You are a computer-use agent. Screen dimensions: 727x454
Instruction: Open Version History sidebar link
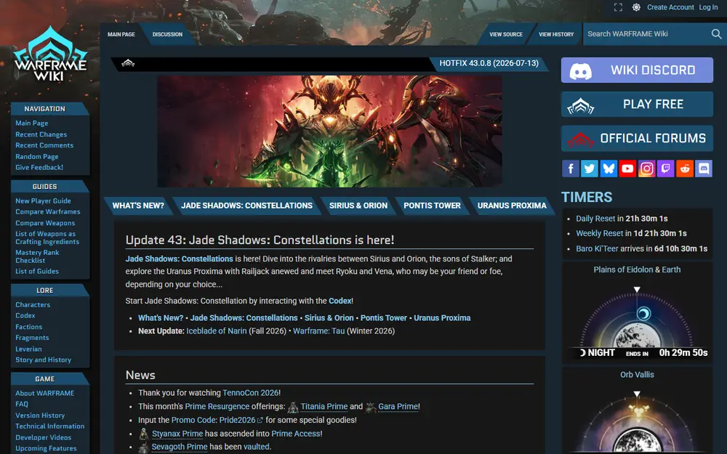40,416
